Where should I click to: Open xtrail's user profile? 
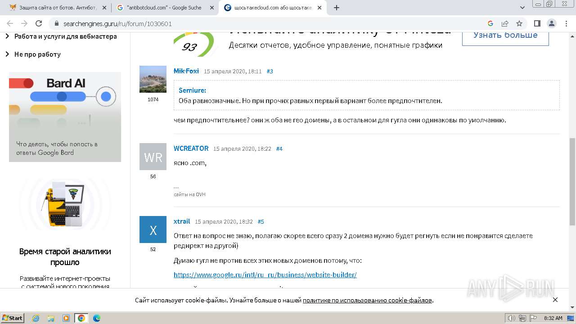[x=182, y=221]
